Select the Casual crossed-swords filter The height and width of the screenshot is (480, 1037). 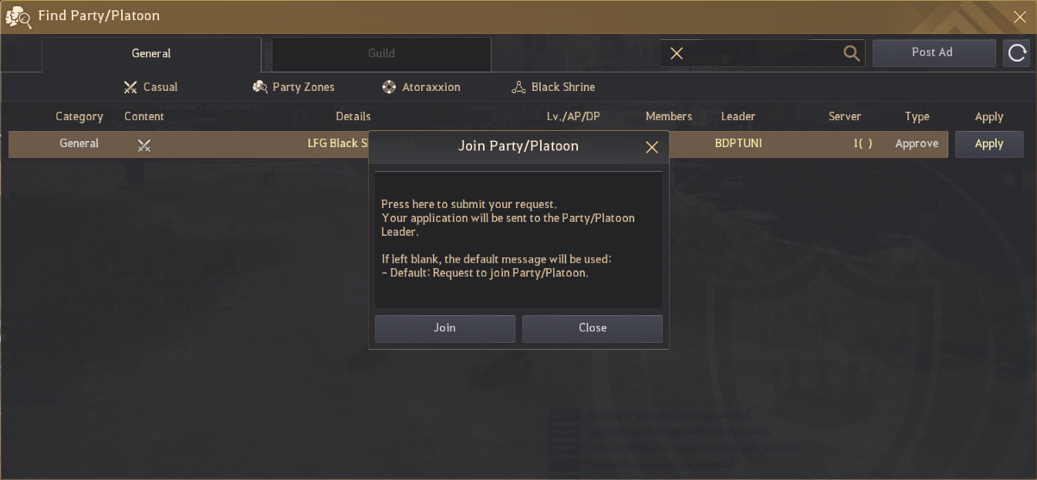coord(151,87)
